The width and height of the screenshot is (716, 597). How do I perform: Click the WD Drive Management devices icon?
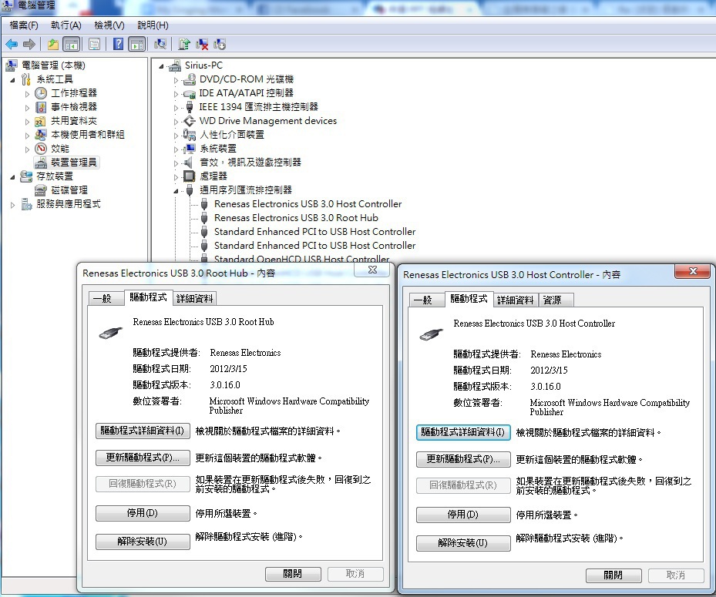pos(189,121)
